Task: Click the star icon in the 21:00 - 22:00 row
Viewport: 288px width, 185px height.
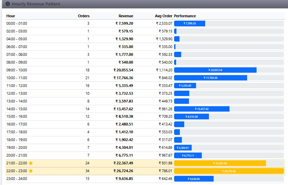Action: point(31,163)
